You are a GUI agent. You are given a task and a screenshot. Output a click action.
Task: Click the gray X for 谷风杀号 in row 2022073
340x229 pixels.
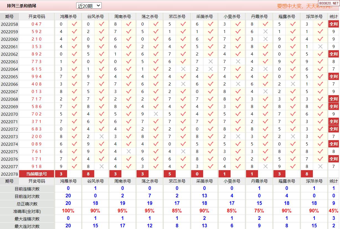click(x=101, y=137)
